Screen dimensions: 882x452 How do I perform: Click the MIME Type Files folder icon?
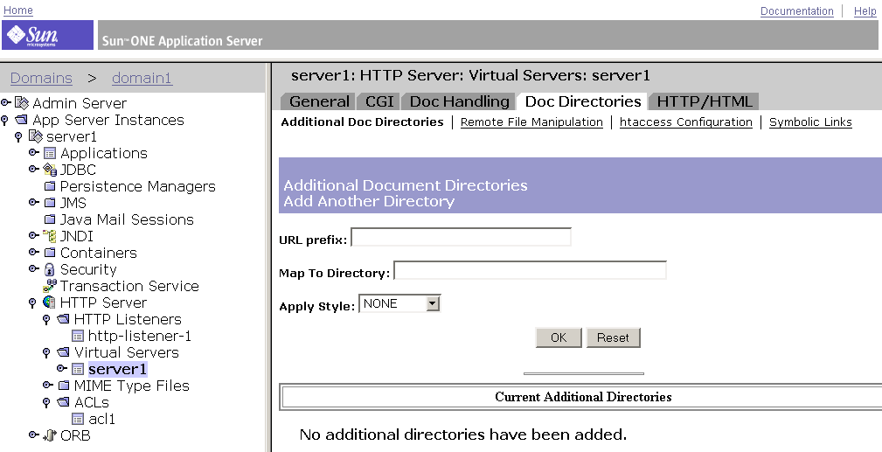64,386
